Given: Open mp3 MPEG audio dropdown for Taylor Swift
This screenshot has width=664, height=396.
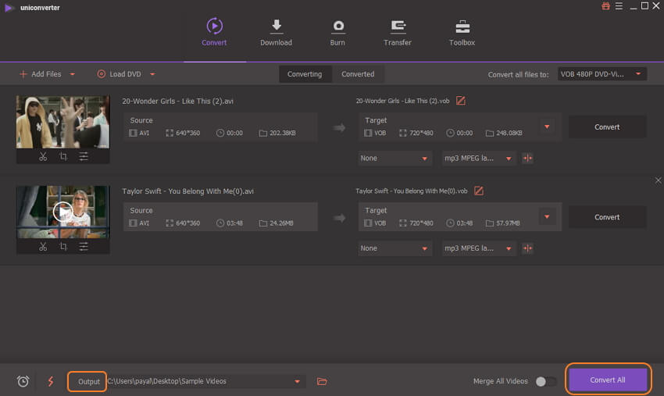Looking at the screenshot, I should click(x=479, y=248).
